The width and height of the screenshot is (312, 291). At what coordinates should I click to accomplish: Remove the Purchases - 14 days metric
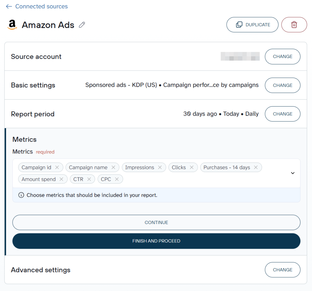(x=256, y=167)
